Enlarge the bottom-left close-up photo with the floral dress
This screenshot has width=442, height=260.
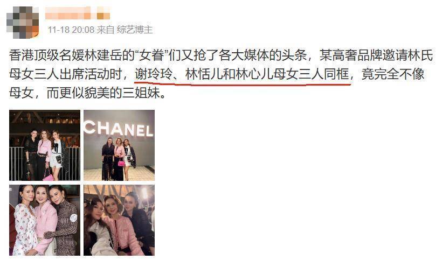[x=45, y=220]
